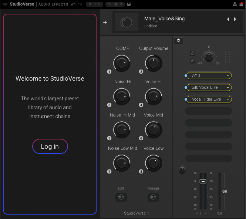
Task: Click the preset thumbnail image
Action: (x=127, y=22)
